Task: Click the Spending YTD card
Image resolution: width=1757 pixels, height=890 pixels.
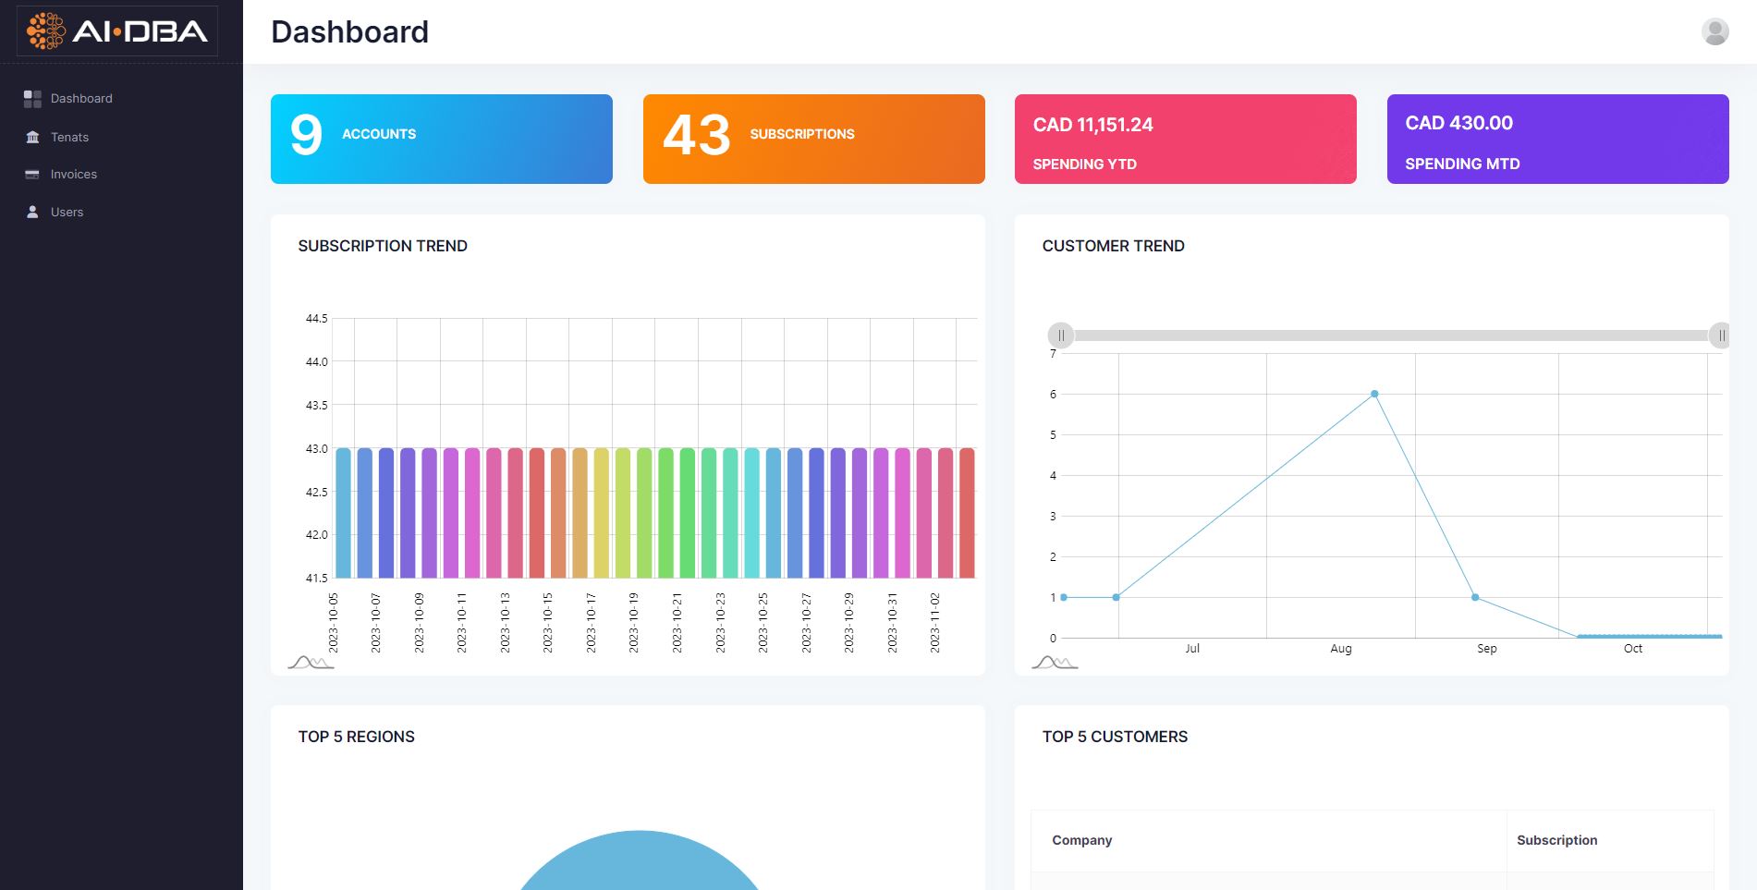Action: (x=1186, y=139)
